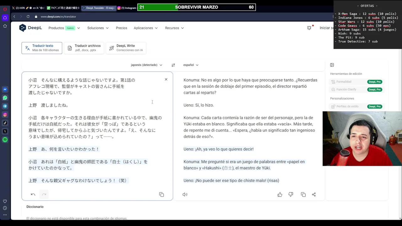Give thumbs up to the translation
Screen dimensions: 402x226
[280, 195]
